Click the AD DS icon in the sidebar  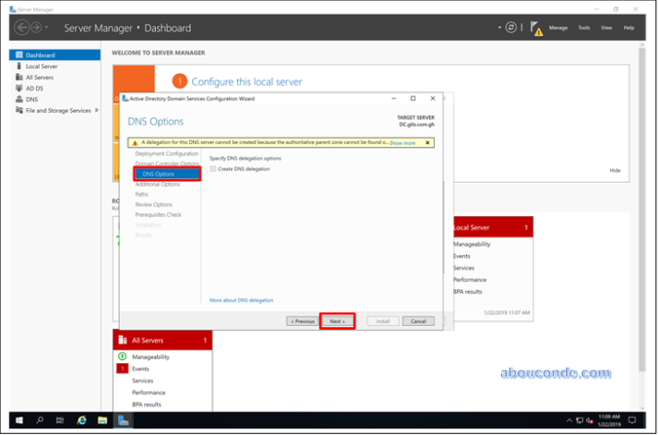(18, 89)
